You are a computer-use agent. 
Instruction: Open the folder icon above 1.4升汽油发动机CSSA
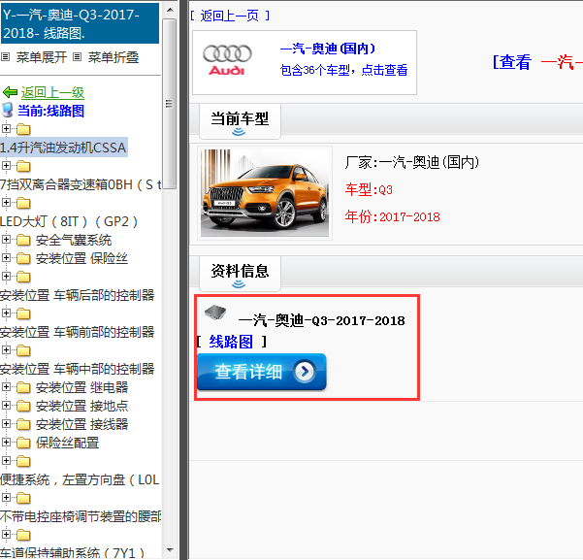(23, 129)
